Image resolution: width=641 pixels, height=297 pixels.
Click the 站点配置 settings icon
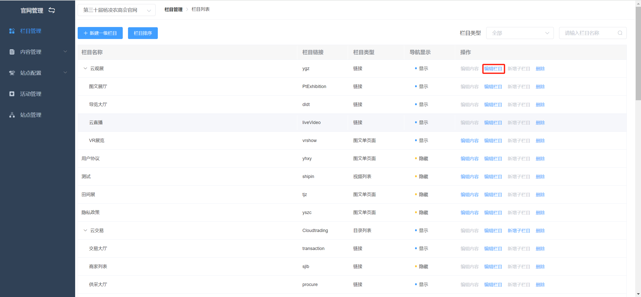[x=12, y=73]
